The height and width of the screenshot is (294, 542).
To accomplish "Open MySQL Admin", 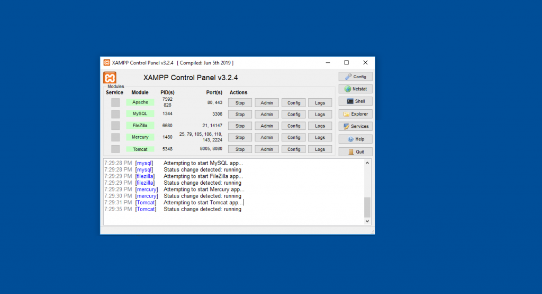I will [267, 115].
